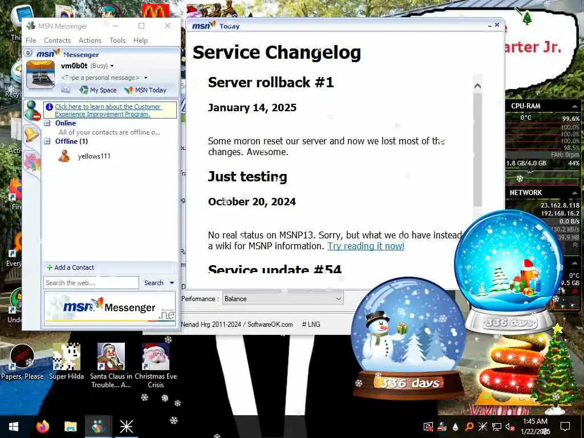
Task: Click the blue info icon in the notice bar
Action: [x=49, y=107]
